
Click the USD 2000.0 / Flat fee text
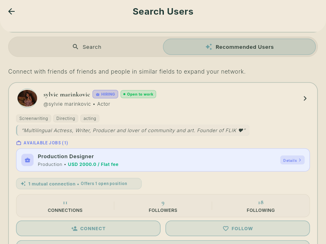click(93, 164)
